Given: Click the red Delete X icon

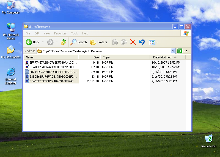Looking at the screenshot, I should (x=133, y=42).
